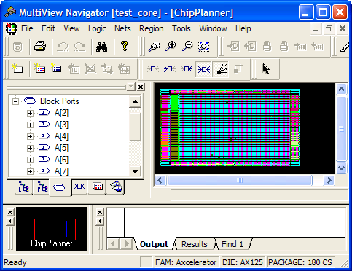Click the yellow question mark Help icon
This screenshot has height=271, width=352.
(125, 46)
